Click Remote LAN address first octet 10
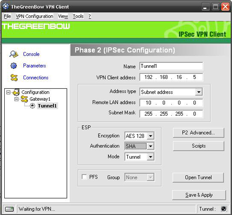 (x=148, y=103)
